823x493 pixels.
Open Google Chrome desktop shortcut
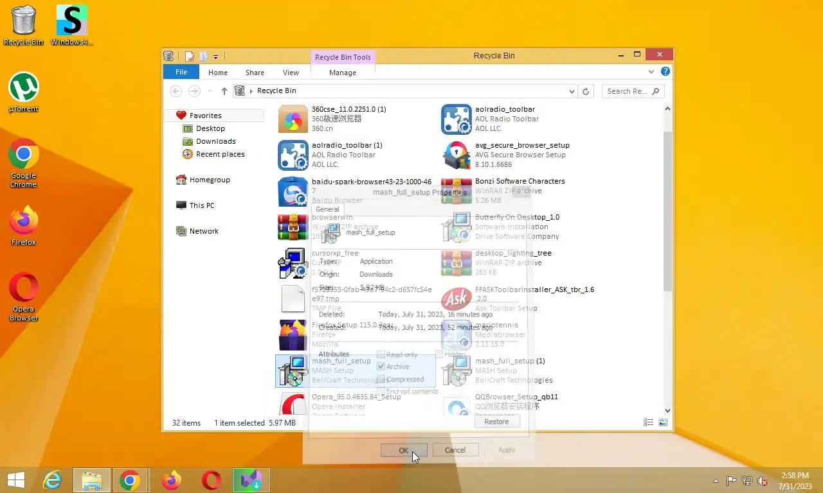(x=24, y=164)
